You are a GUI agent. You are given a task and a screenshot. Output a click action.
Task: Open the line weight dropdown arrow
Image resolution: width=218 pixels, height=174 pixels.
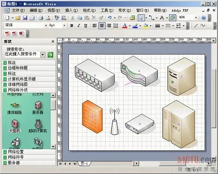(x=163, y=26)
